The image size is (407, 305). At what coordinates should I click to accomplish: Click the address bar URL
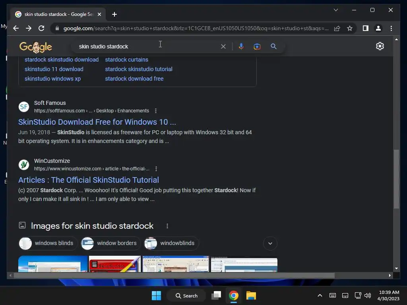(x=196, y=28)
